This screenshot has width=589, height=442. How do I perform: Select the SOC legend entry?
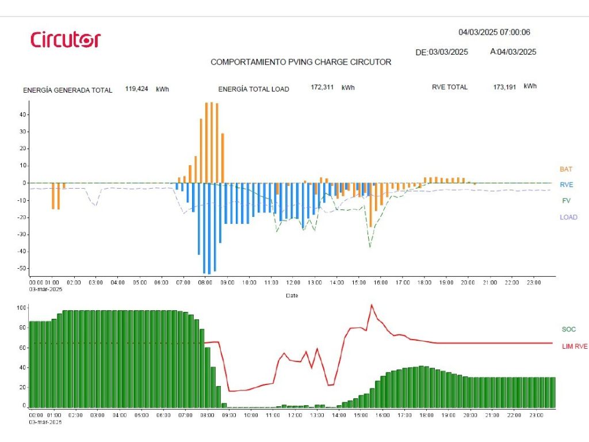568,329
